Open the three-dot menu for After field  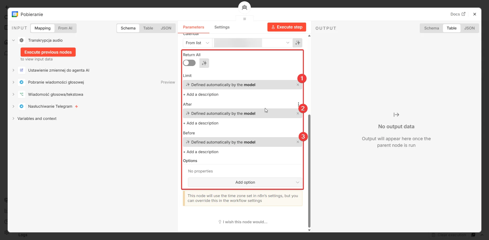point(298,104)
